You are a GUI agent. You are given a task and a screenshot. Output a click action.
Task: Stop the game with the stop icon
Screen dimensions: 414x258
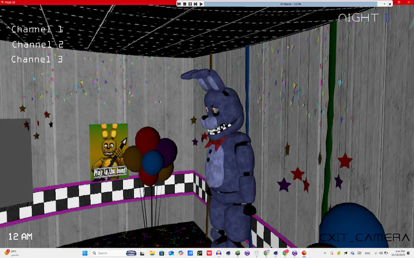[184, 4]
